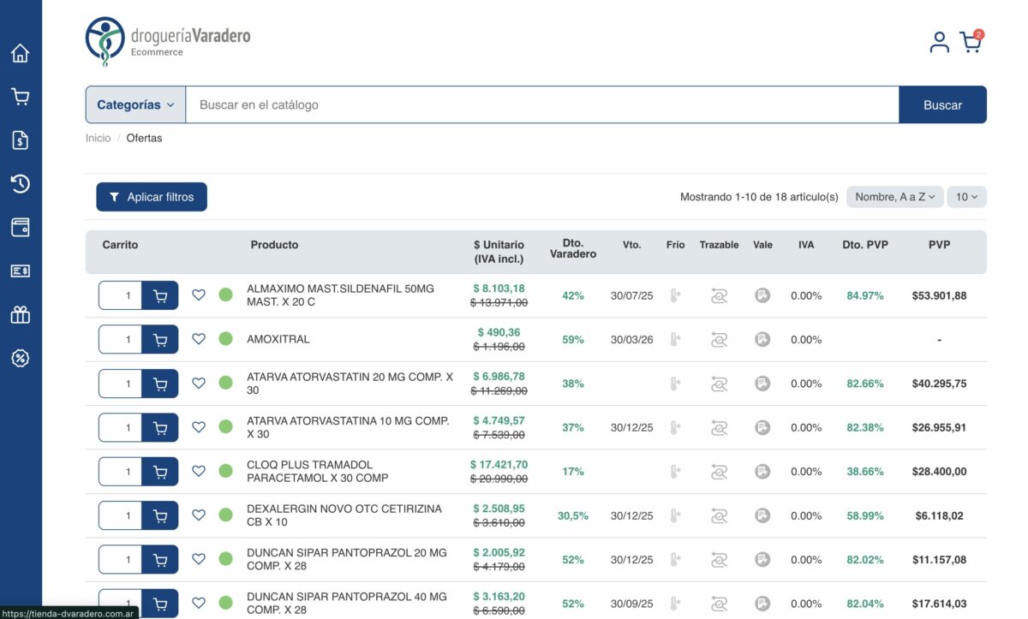
Task: Open the user account icon
Action: point(939,42)
